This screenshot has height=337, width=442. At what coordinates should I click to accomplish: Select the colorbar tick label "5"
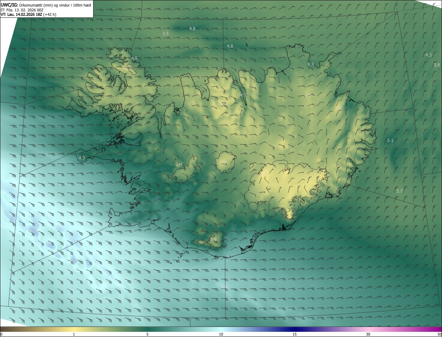point(147,334)
